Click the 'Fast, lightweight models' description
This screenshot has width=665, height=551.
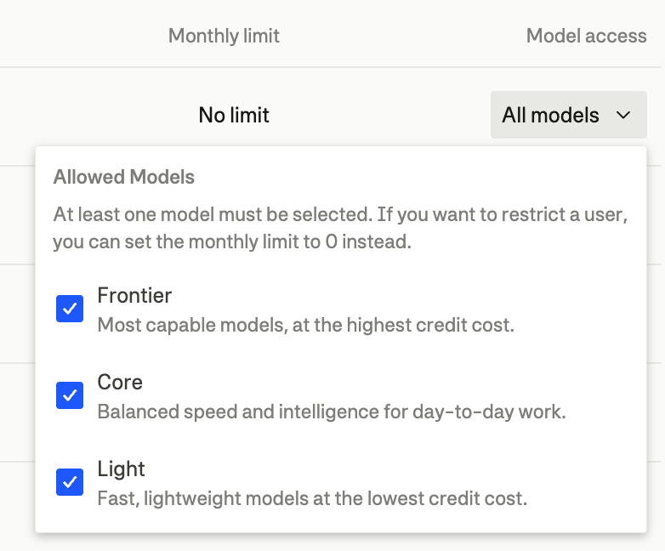(312, 499)
